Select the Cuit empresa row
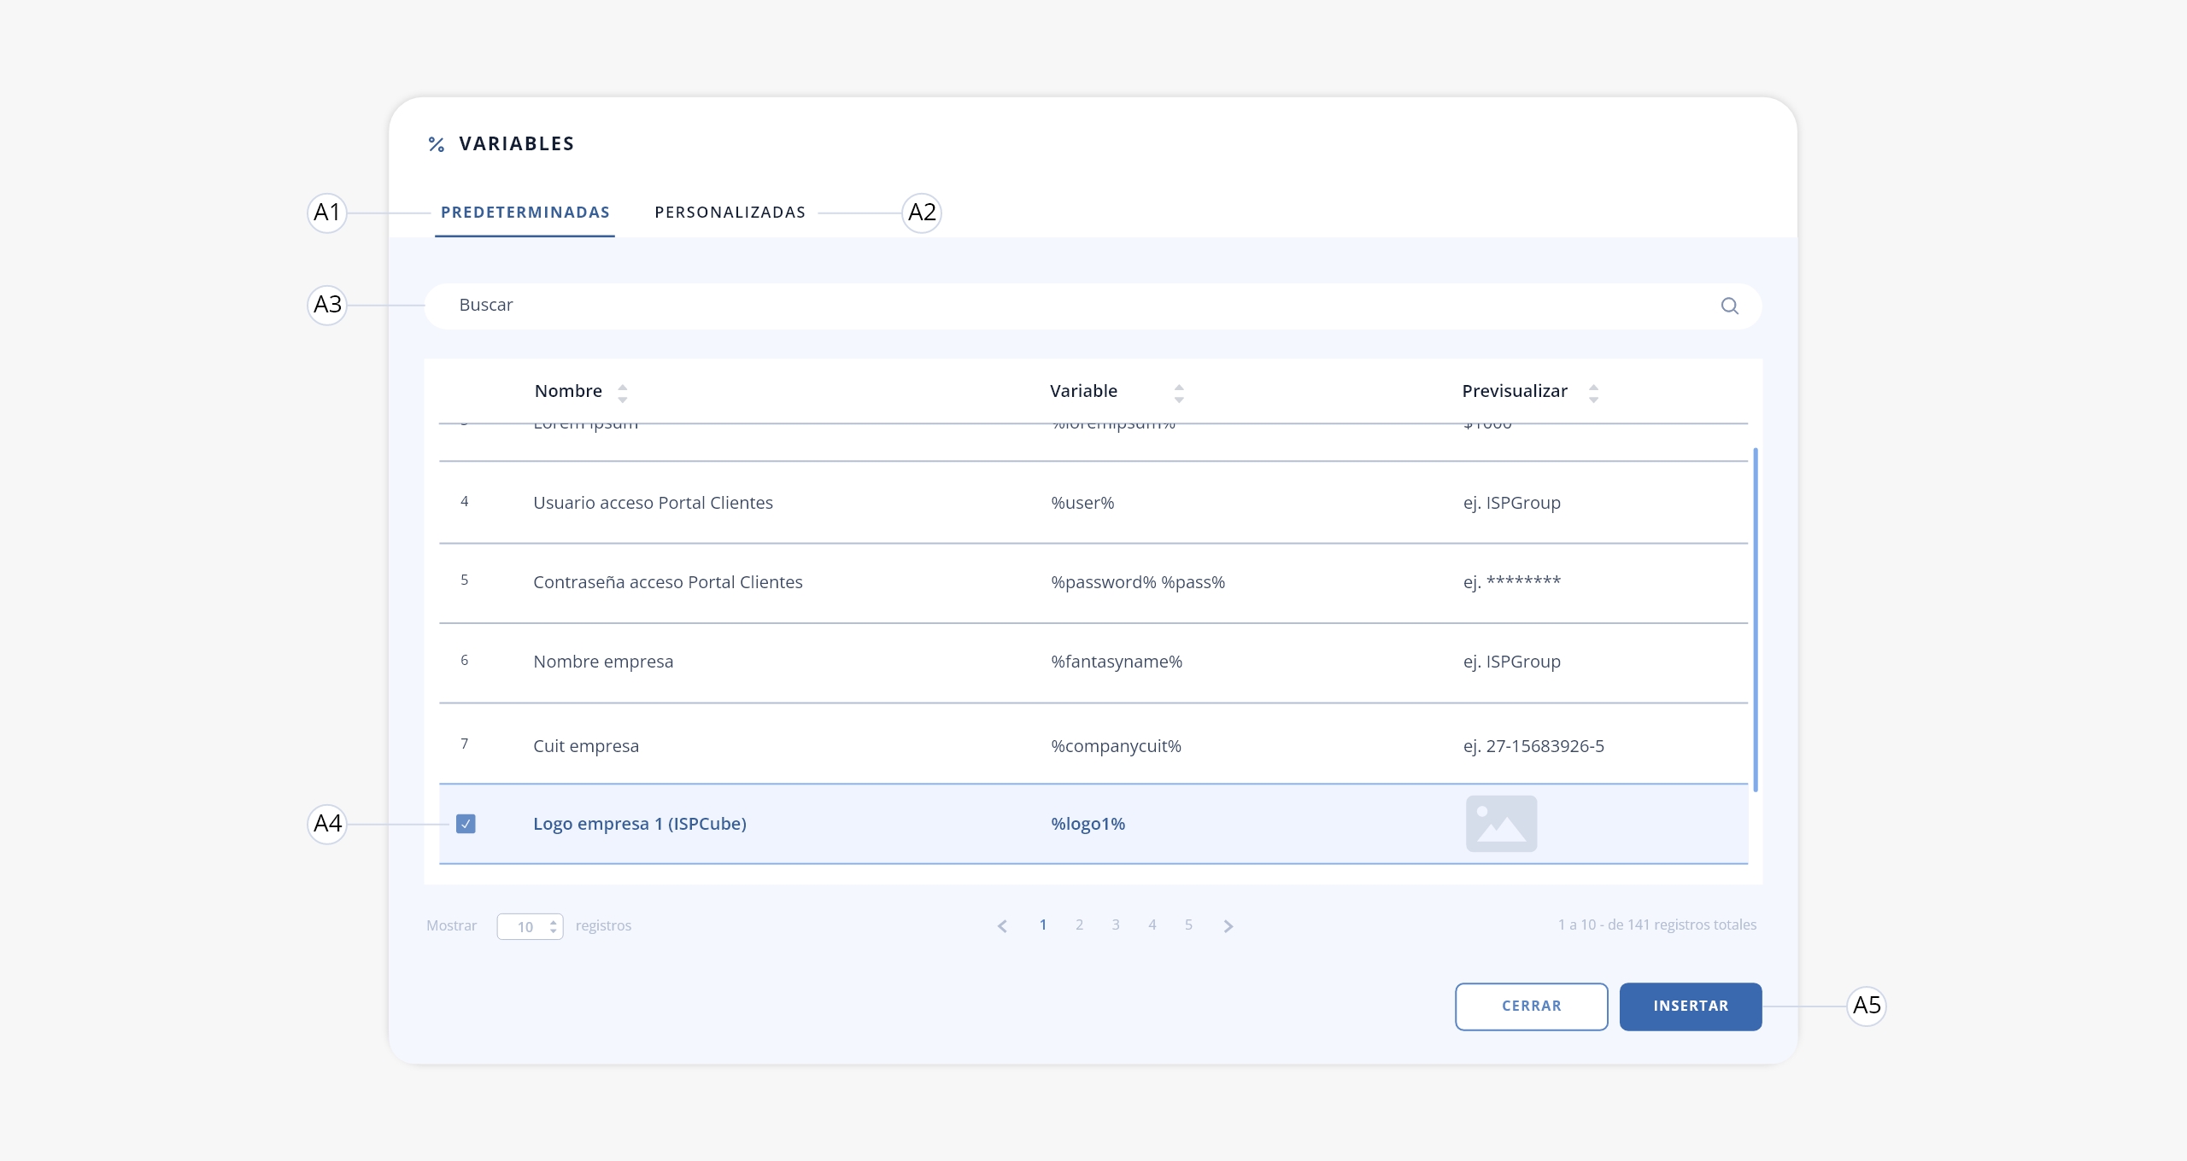Image resolution: width=2187 pixels, height=1161 pixels. tap(1093, 744)
